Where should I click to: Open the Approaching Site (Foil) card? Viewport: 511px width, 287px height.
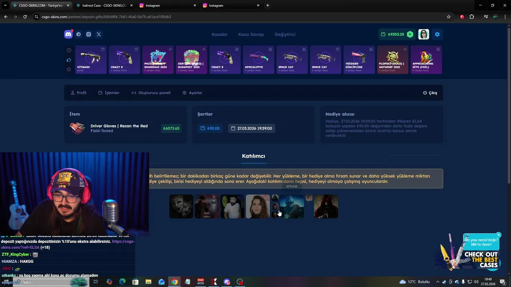click(426, 60)
